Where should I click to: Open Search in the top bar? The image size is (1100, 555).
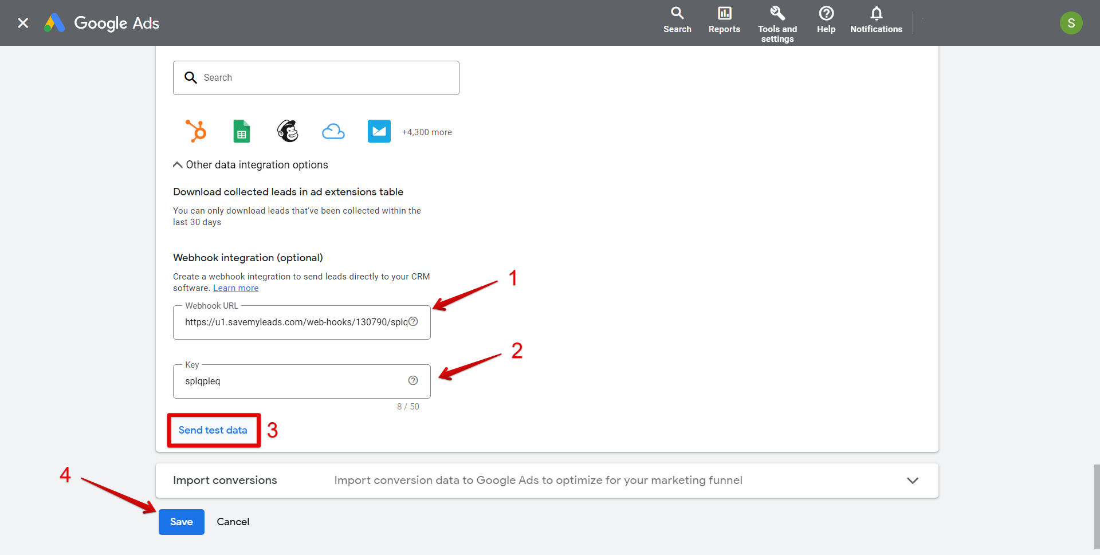[677, 20]
